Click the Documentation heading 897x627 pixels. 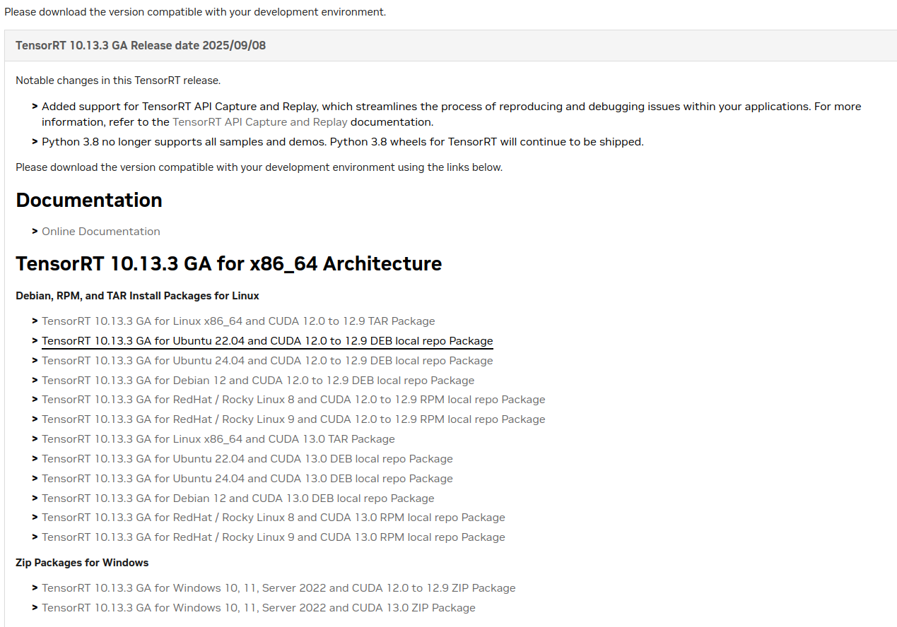pos(89,201)
